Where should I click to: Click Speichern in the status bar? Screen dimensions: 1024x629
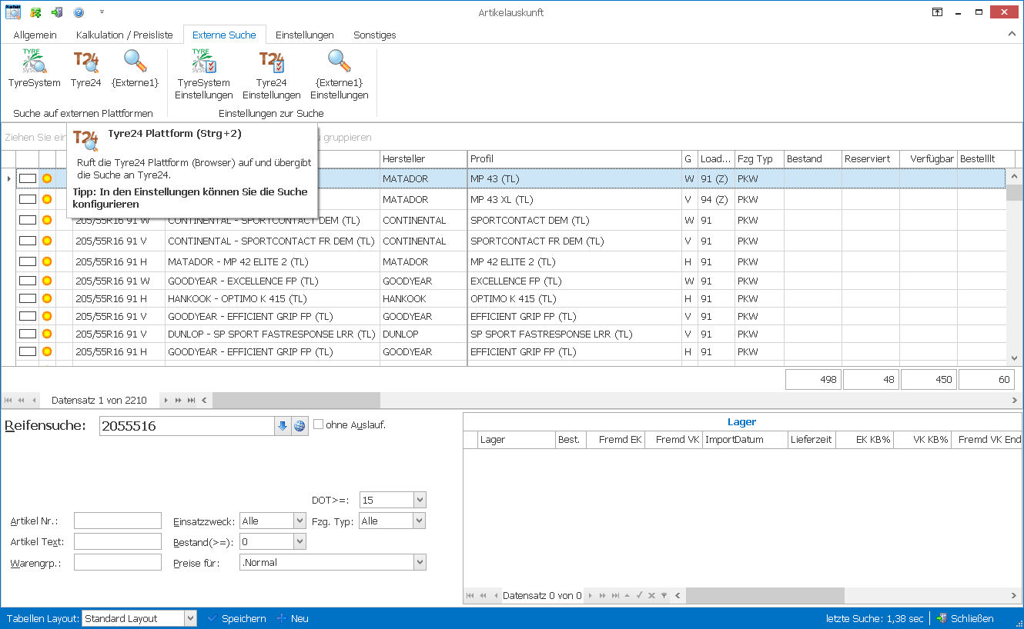tap(237, 618)
